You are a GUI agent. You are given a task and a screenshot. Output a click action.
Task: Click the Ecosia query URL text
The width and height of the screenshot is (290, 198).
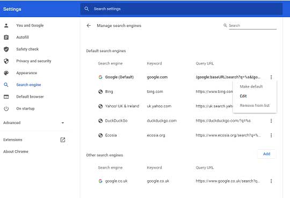228,135
